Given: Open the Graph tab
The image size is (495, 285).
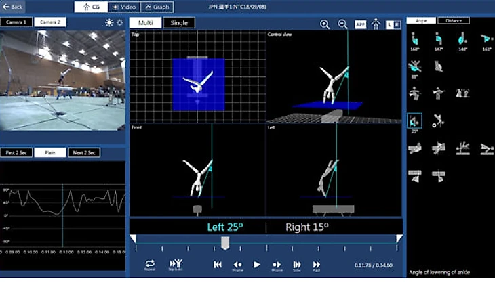Looking at the screenshot, I should tap(157, 7).
